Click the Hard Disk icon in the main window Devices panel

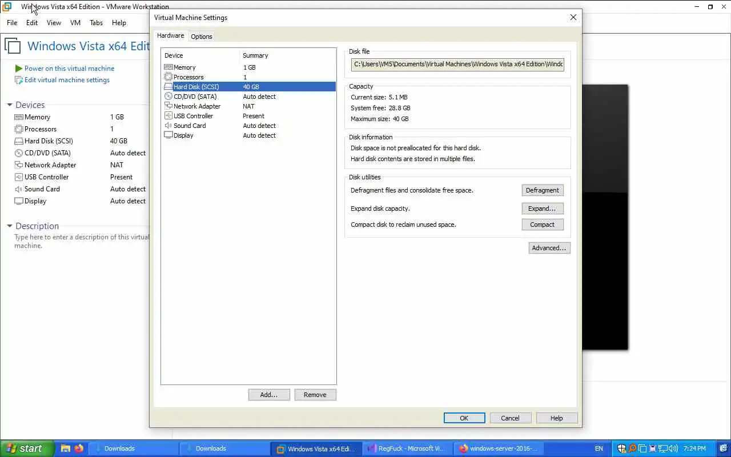click(19, 141)
